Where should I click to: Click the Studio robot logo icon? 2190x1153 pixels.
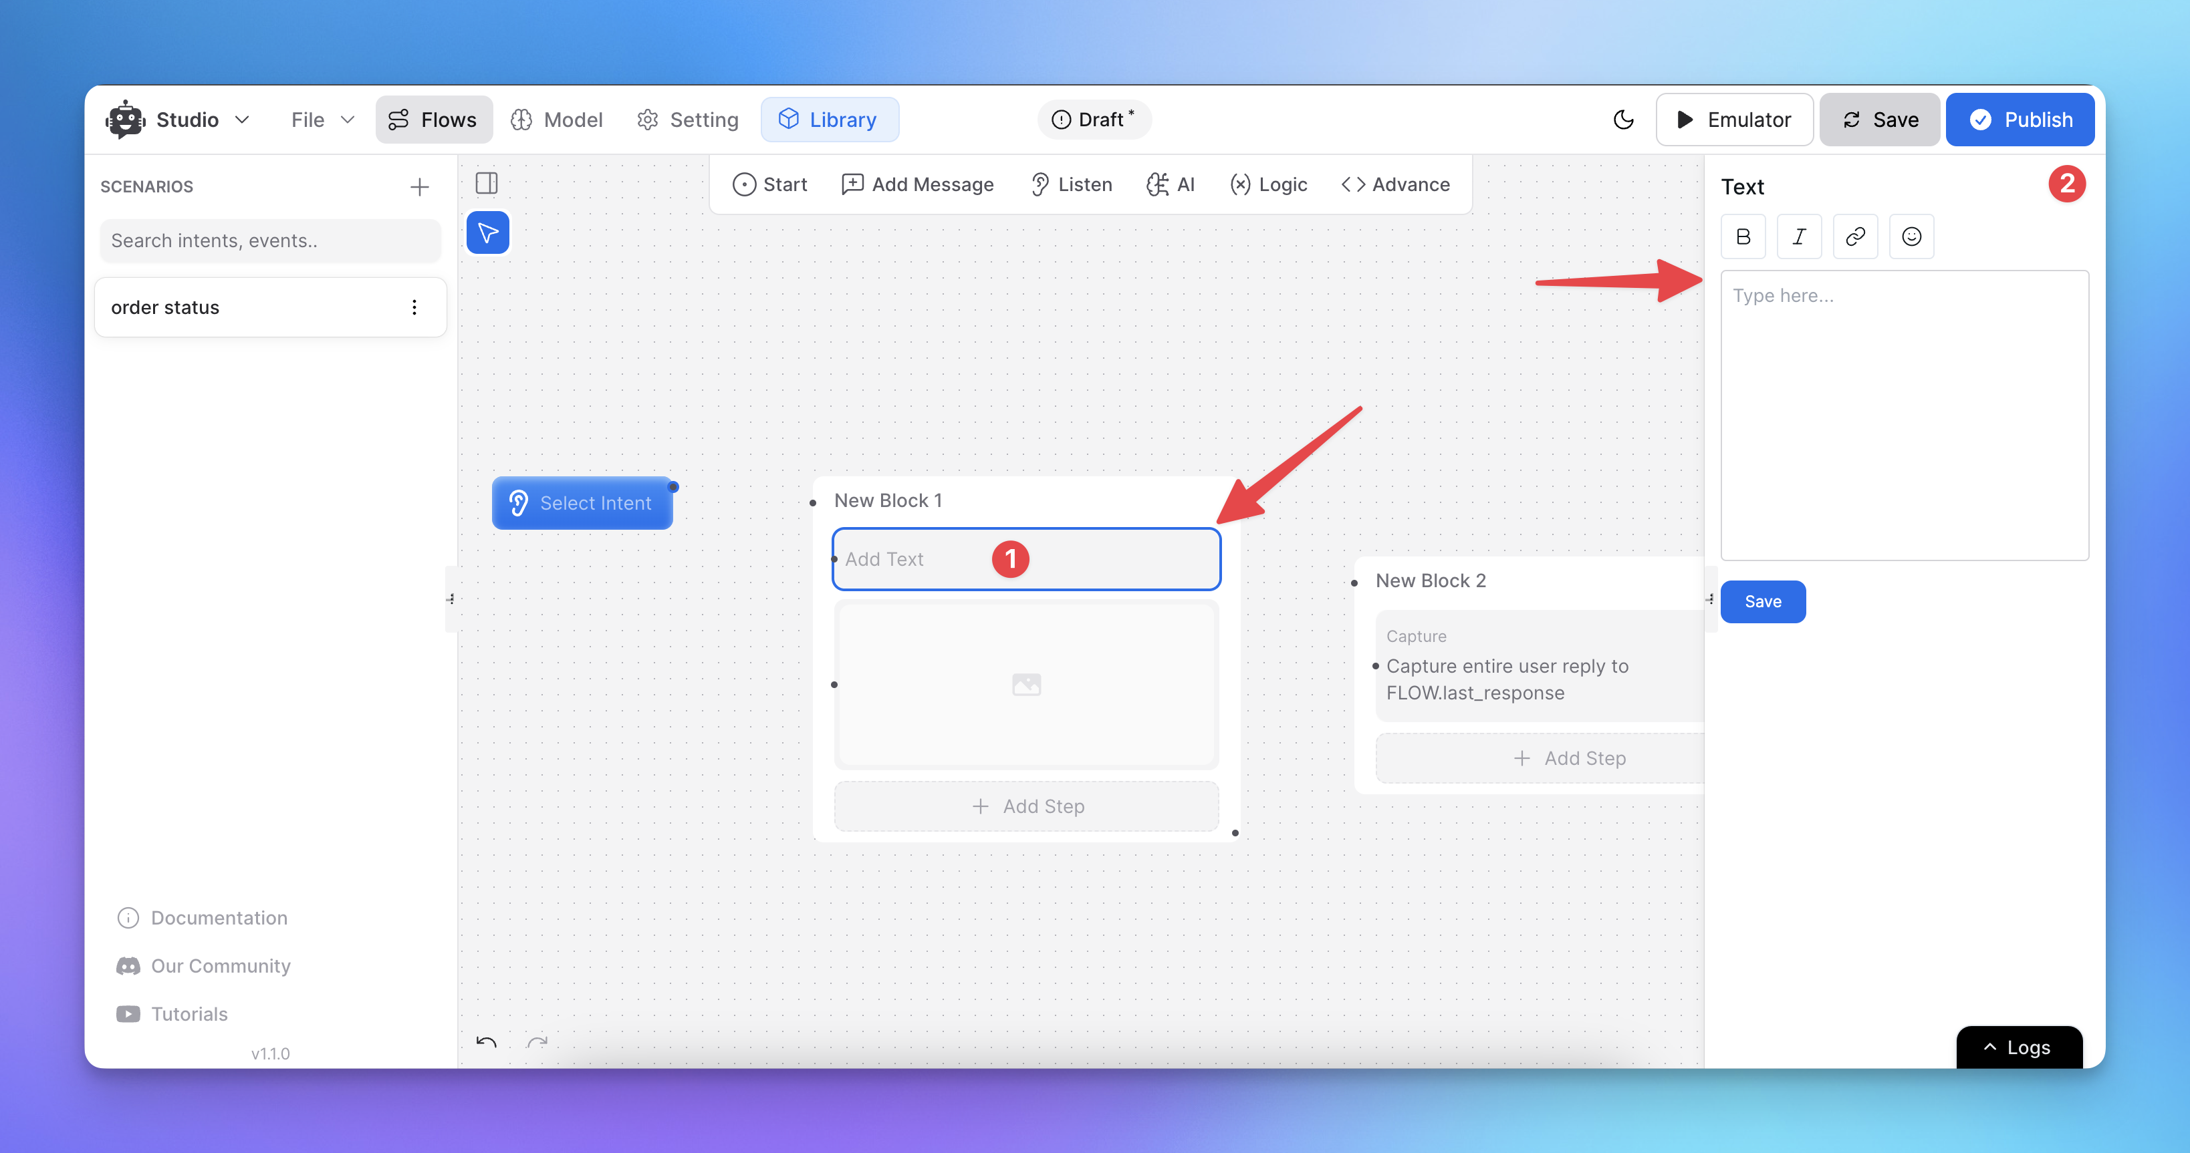[125, 120]
